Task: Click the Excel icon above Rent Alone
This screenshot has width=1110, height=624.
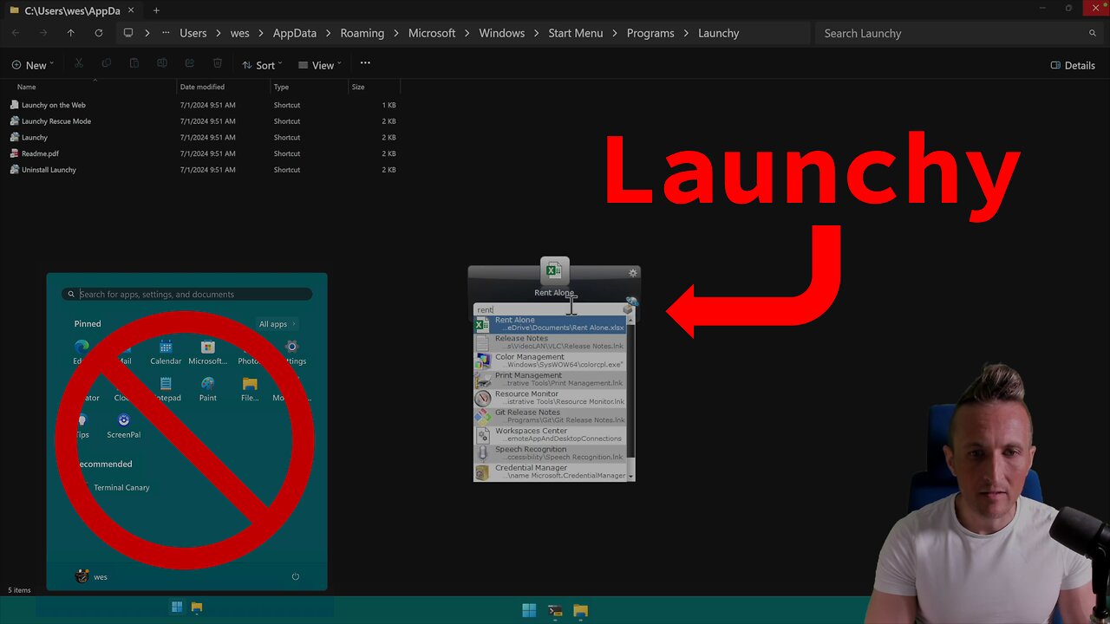Action: [554, 271]
